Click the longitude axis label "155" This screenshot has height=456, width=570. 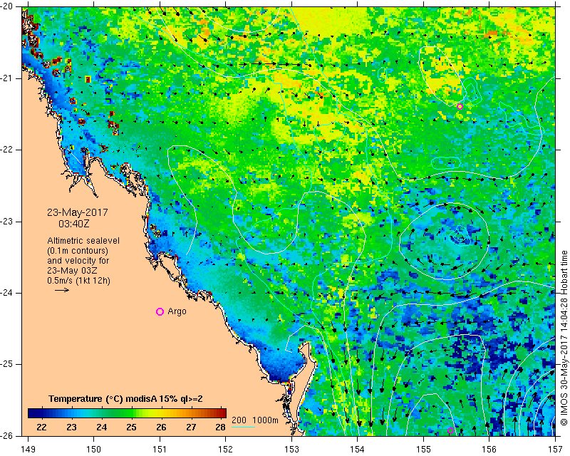[423, 449]
